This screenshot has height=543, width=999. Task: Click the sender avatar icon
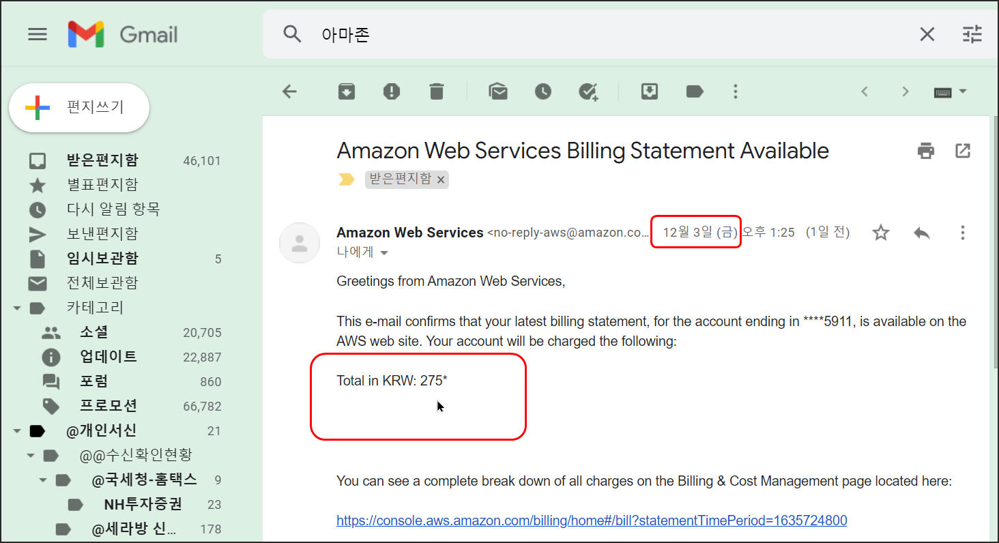pos(300,243)
